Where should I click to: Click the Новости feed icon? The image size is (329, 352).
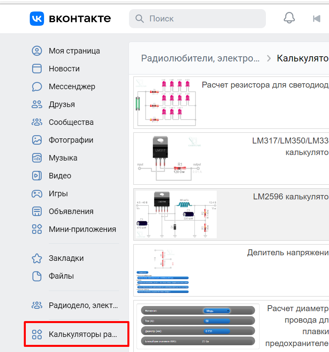click(x=37, y=69)
